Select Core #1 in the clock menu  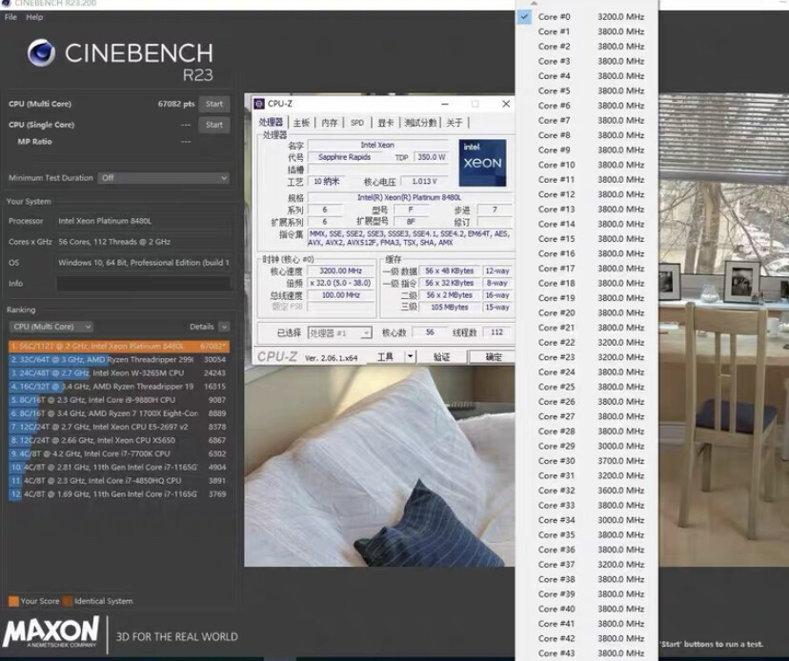tap(586, 31)
